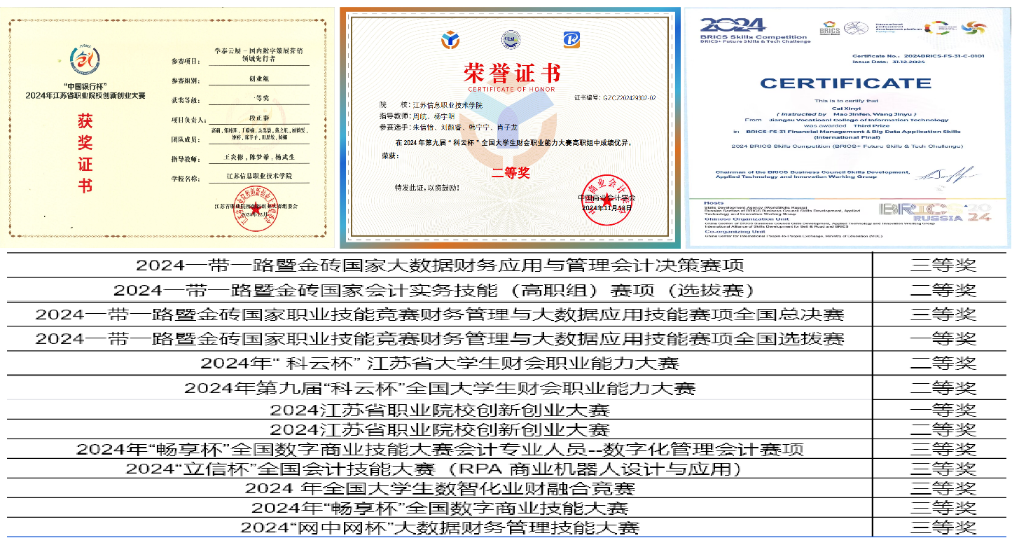Image resolution: width=1012 pixels, height=538 pixels.
Task: Click the red 二等奖 text on honor certificate
Action: [511, 173]
